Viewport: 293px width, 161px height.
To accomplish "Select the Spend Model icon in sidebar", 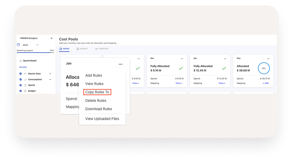I will 21,61.
